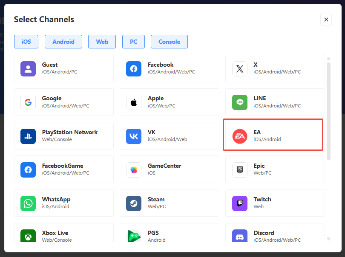Click the channel list scrollbar thumb
This screenshot has height=257, width=345.
(328, 110)
